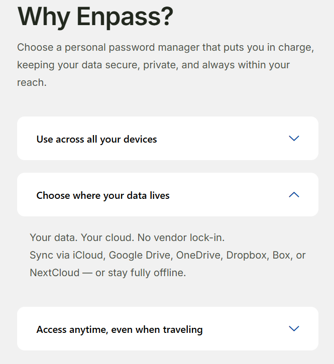Click "NextCloud" in the sync description

tap(54, 273)
